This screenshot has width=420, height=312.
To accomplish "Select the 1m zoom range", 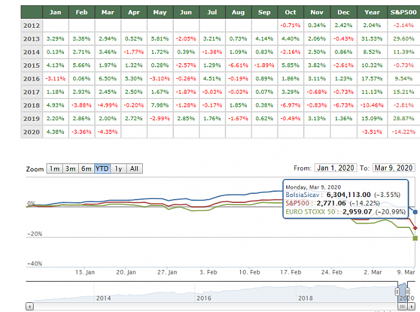I will pos(54,169).
